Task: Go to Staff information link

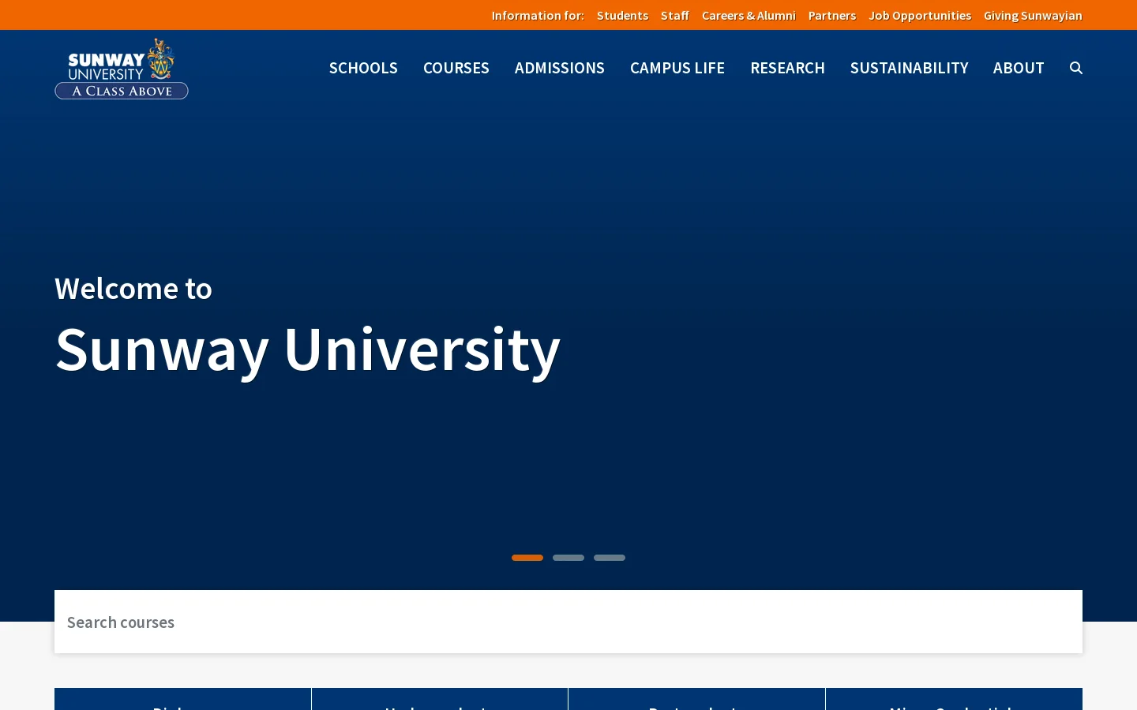Action: click(675, 15)
